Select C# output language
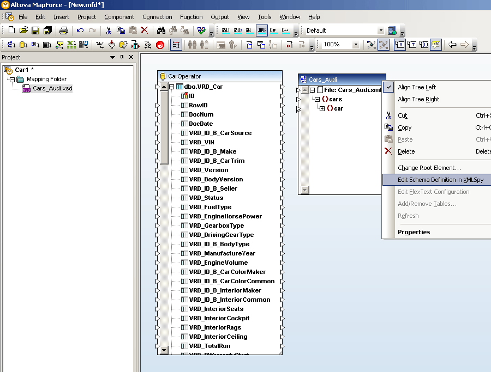 click(x=273, y=31)
